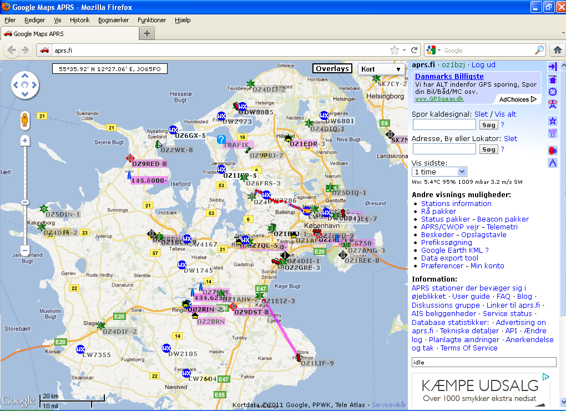Pan the map right with the arrow
The height and width of the screenshot is (411, 566).
34,85
